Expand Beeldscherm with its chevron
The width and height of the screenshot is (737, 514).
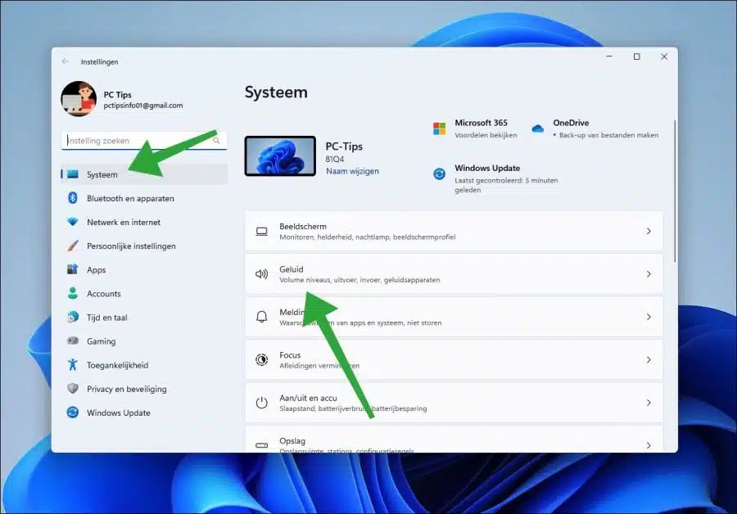coord(649,231)
